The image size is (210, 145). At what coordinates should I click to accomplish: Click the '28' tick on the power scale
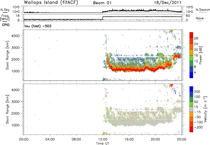pyautogui.click(x=196, y=38)
